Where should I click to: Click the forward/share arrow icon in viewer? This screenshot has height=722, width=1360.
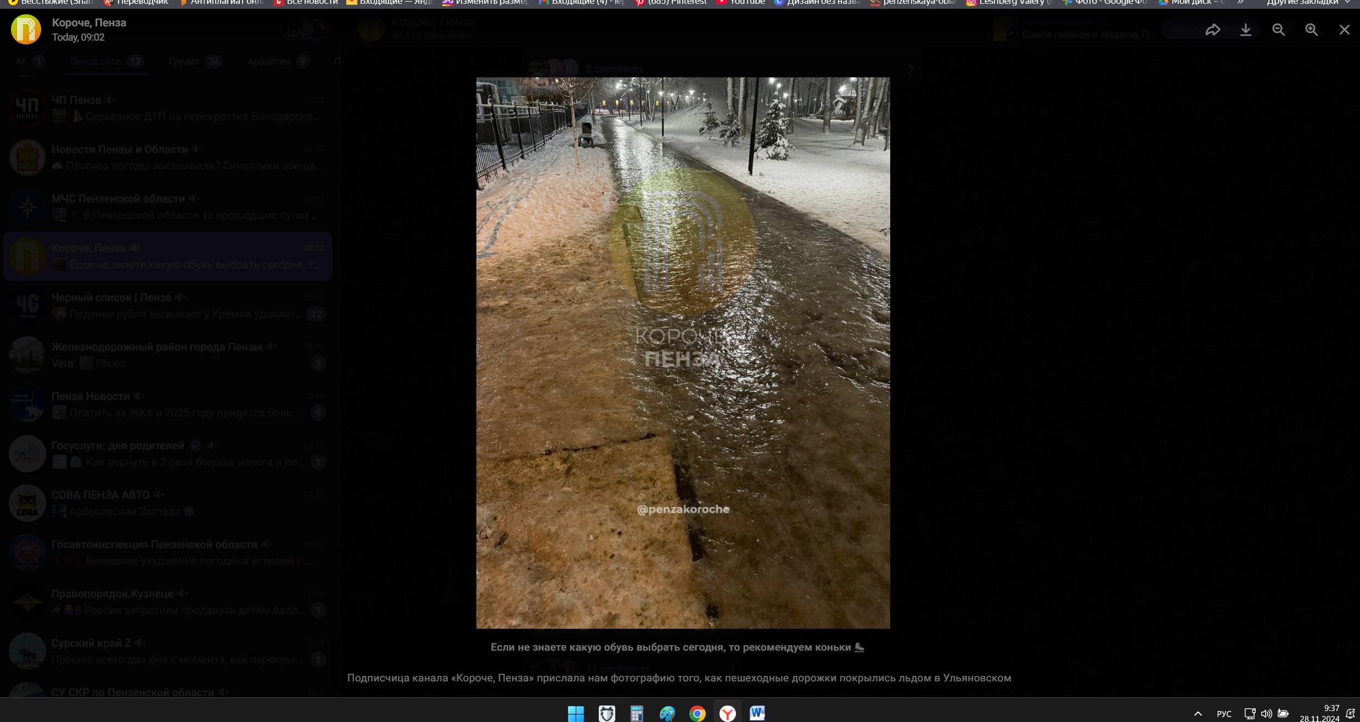[x=1212, y=30]
